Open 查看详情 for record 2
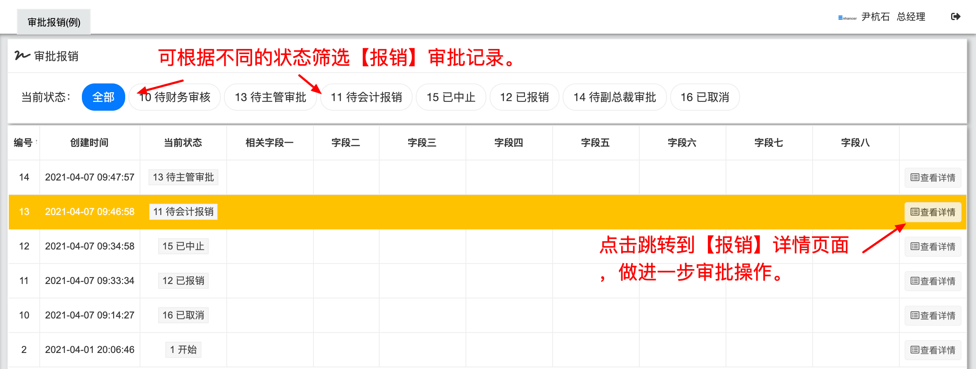The width and height of the screenshot is (976, 369). point(933,350)
